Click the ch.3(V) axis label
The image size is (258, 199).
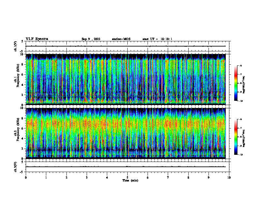pos(15,167)
